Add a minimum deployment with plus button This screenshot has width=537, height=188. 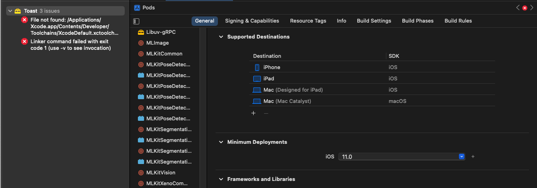click(x=473, y=157)
